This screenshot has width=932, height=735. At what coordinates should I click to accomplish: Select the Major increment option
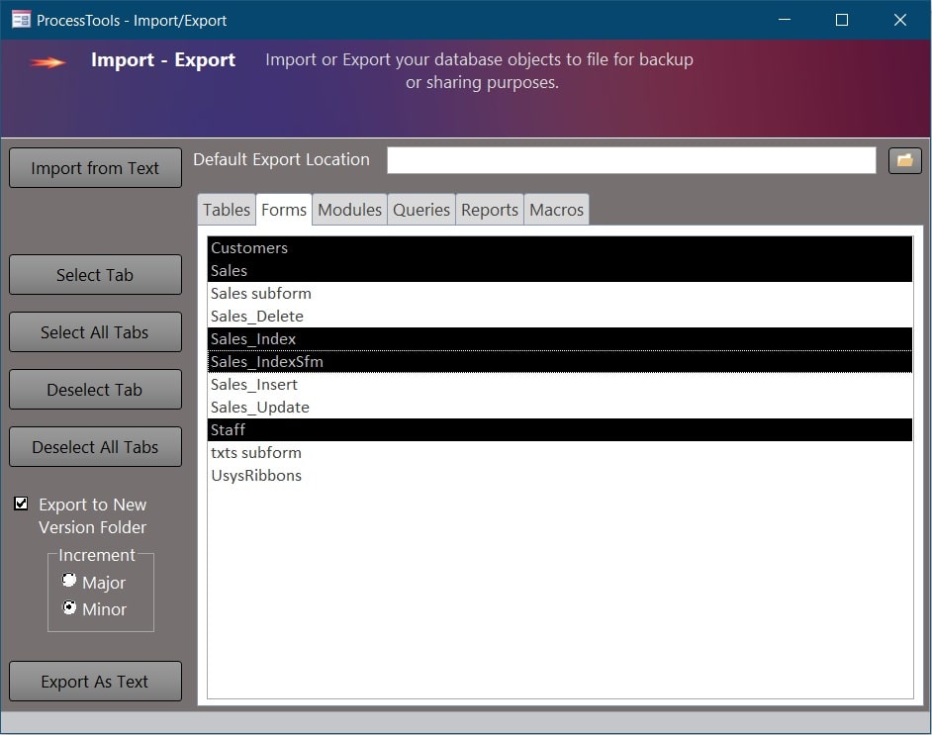[x=68, y=581]
